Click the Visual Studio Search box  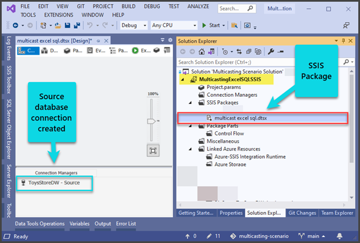click(237, 8)
